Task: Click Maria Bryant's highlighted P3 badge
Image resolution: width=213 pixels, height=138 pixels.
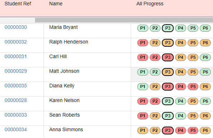Action: [168, 28]
